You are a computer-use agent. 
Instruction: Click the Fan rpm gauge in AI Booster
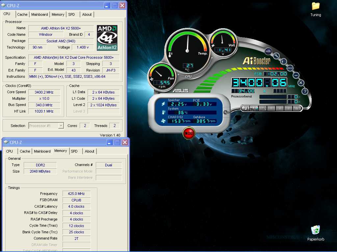tap(161, 76)
